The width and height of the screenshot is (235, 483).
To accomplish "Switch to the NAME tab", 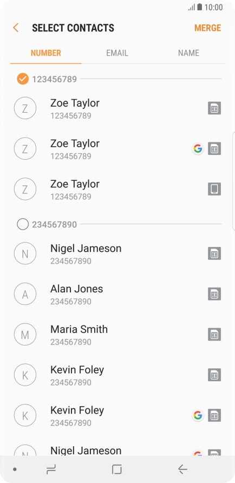I will point(188,53).
